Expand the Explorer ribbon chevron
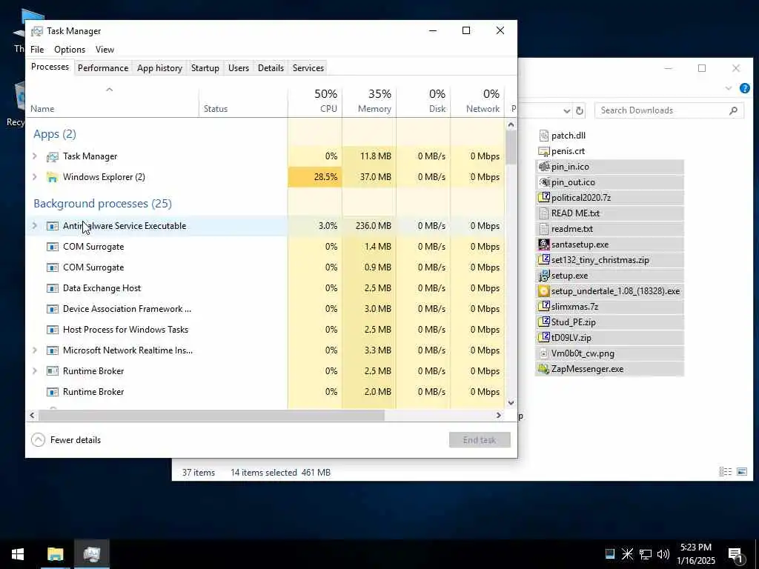This screenshot has height=569, width=759. pos(729,89)
